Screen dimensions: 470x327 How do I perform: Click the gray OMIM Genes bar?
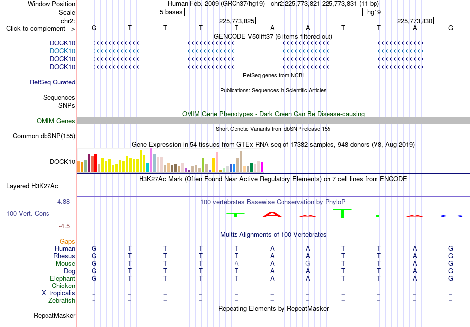(273, 121)
